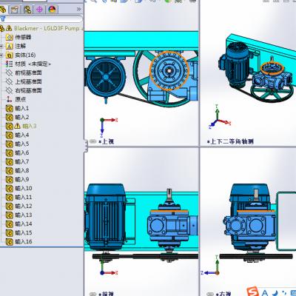Select the 上视基准面 top plane

(28, 81)
